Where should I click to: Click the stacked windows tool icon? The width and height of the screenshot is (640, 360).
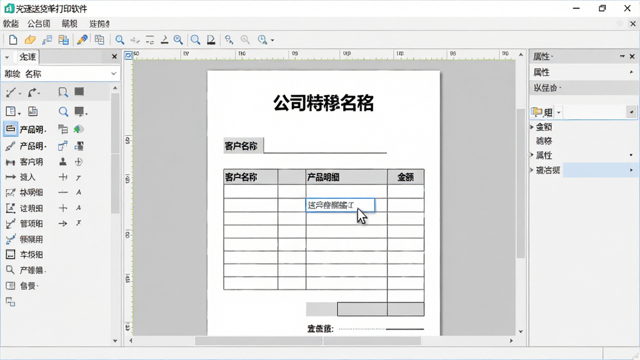63,129
